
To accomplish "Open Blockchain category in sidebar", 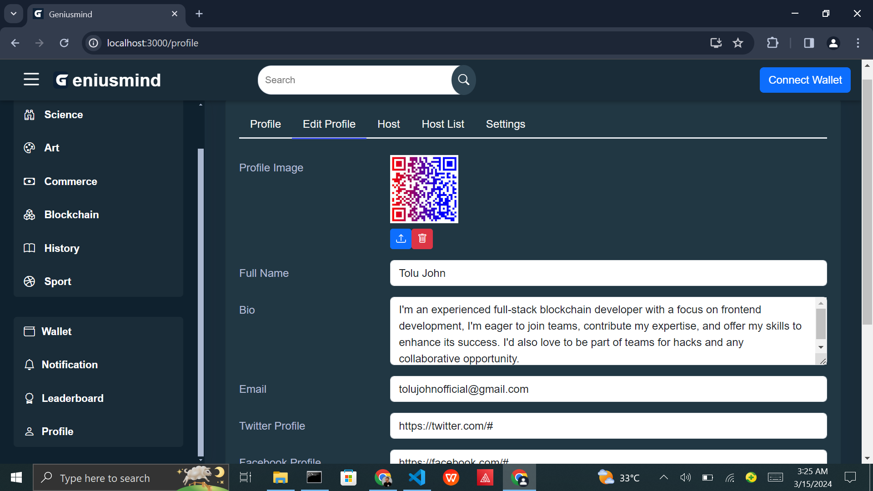I will tap(71, 215).
